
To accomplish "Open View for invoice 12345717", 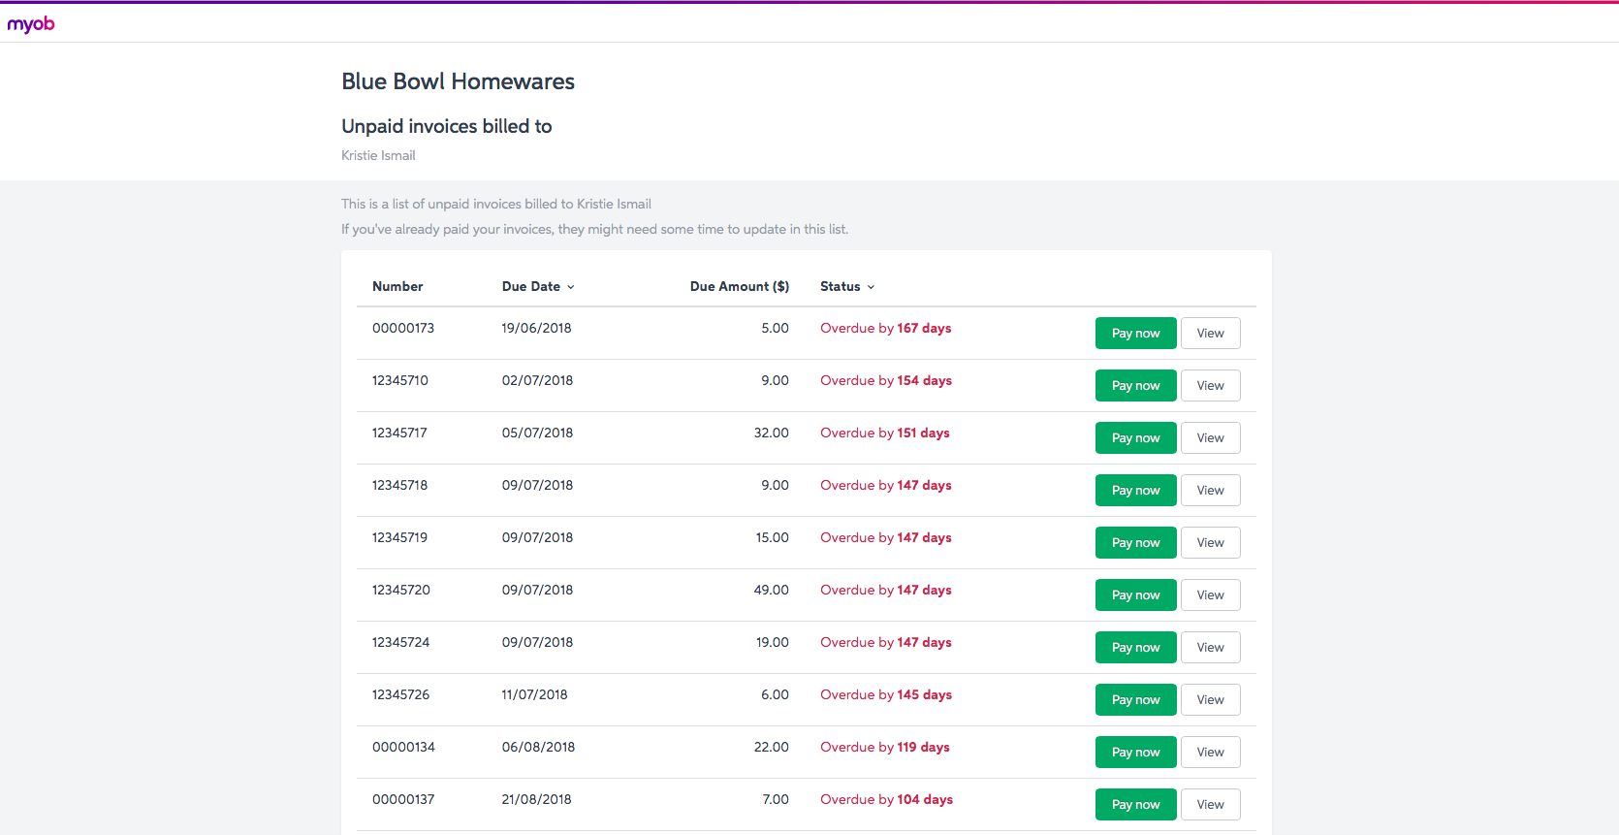I will [x=1210, y=438].
